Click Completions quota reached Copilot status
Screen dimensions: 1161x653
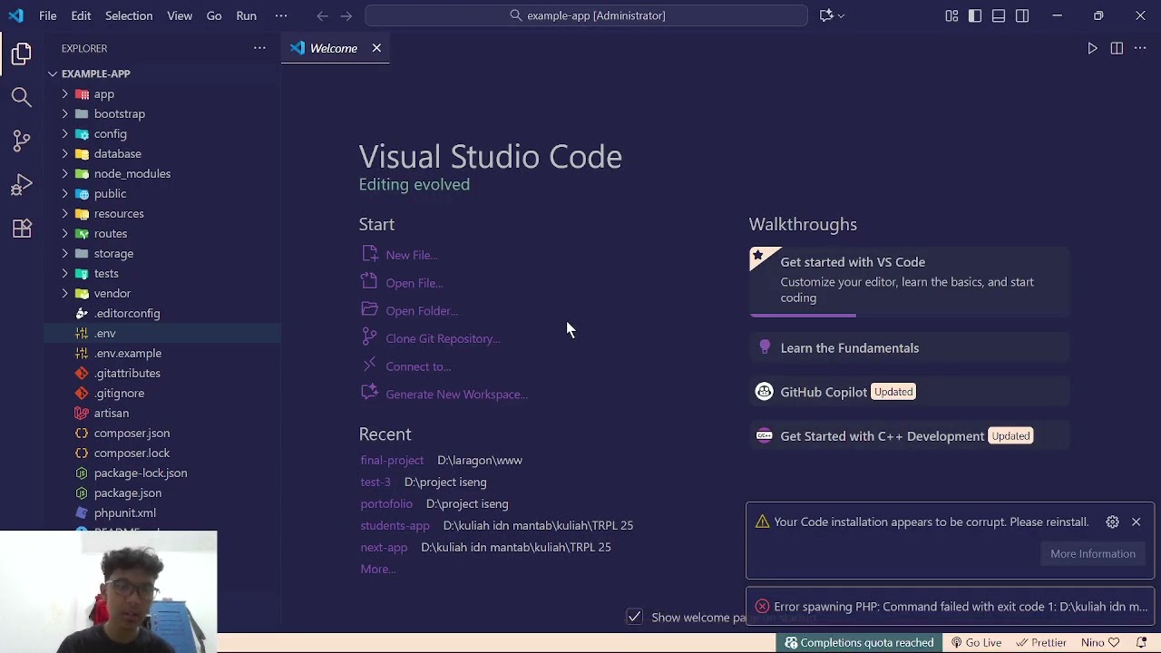click(x=859, y=642)
